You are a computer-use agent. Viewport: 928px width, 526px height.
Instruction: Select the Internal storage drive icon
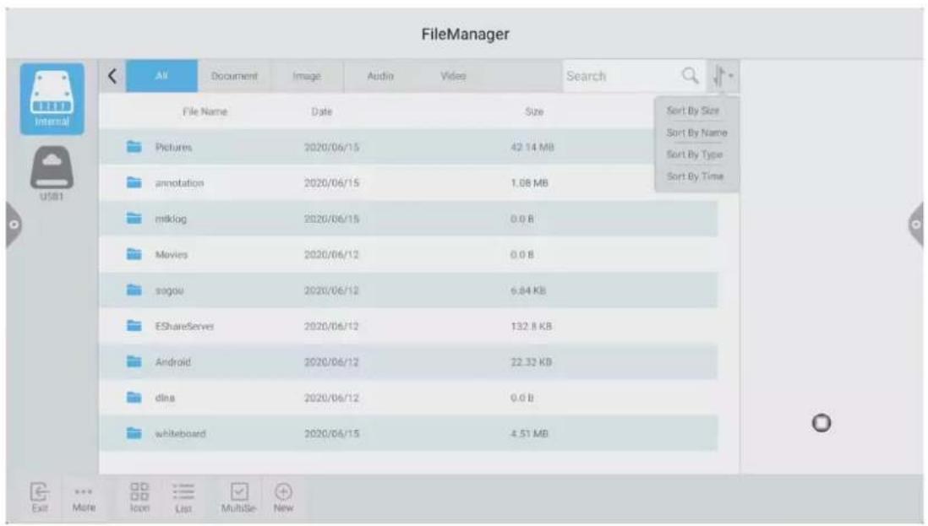pos(52,99)
